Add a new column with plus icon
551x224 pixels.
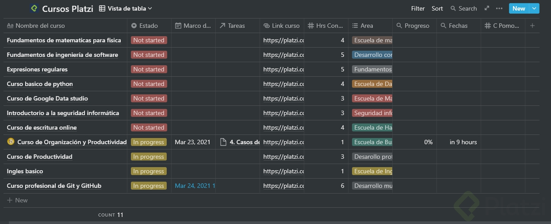(532, 26)
